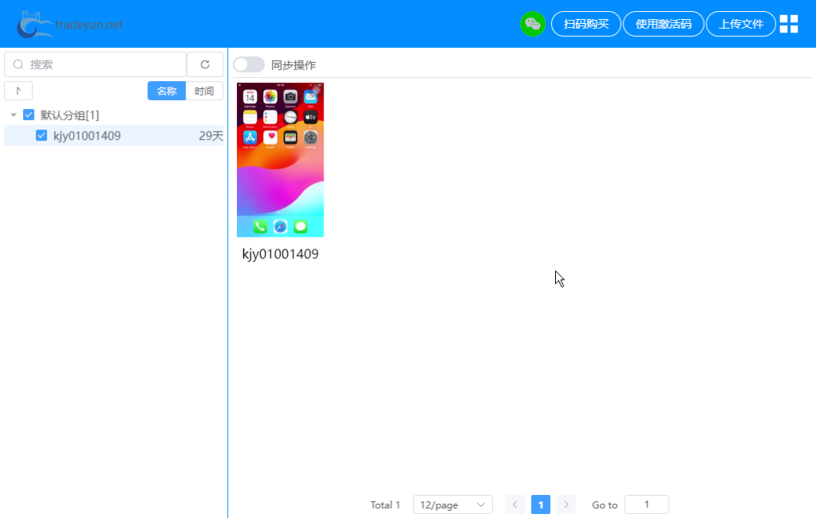816x518 pixels.
Task: Click the refresh button beside search box
Action: (x=204, y=64)
